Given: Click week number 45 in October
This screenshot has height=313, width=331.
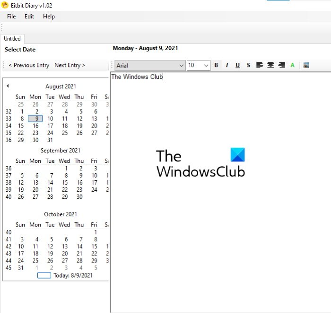Looking at the screenshot, I should pos(9,268).
